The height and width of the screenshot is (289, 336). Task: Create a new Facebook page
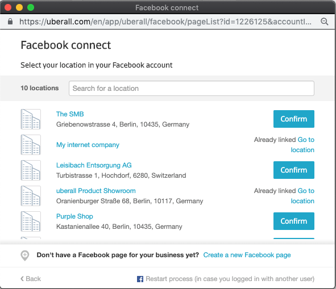(x=247, y=255)
